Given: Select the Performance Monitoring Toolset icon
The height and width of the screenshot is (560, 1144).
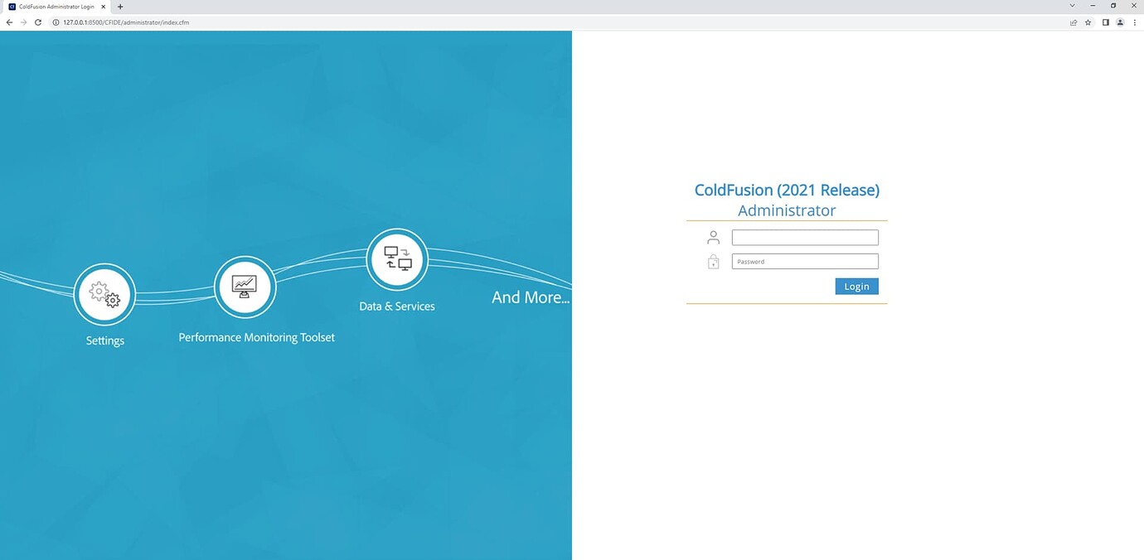Looking at the screenshot, I should [x=245, y=287].
